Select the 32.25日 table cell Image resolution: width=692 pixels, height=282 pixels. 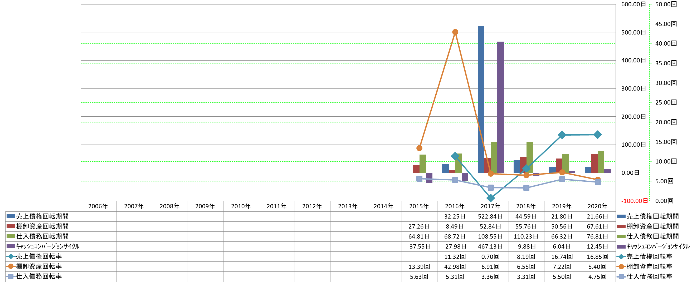pyautogui.click(x=455, y=216)
